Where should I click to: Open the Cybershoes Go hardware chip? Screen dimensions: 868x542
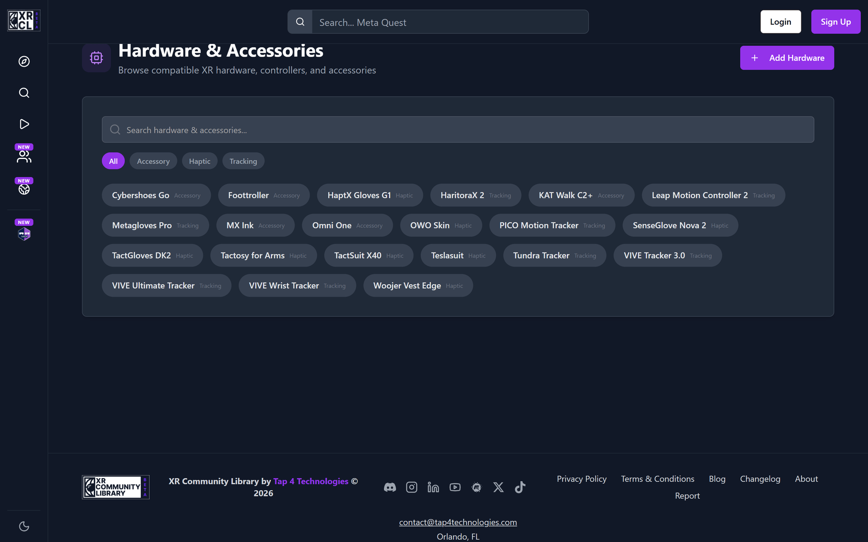[156, 195]
